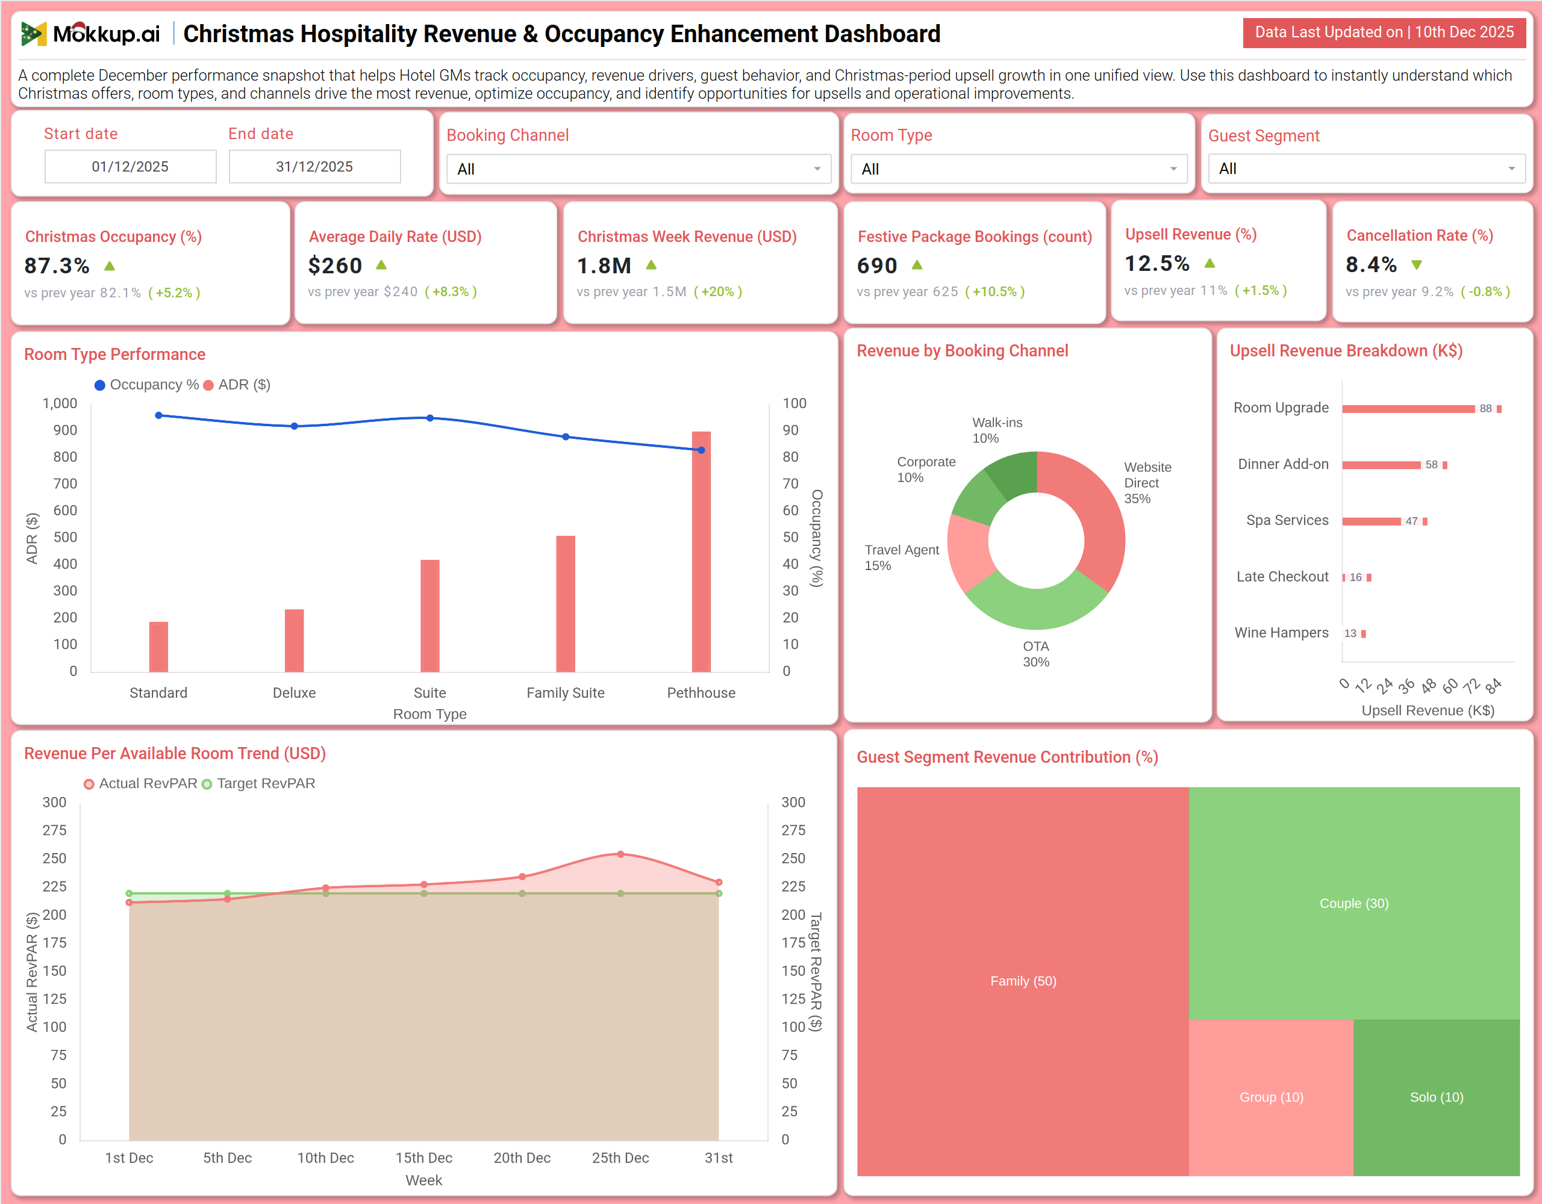
Task: Click the Upsell Revenue (%) card title
Action: pos(1191,234)
